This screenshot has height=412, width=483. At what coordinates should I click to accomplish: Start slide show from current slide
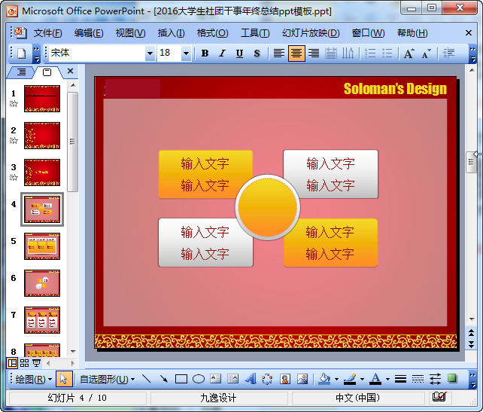pos(37,363)
